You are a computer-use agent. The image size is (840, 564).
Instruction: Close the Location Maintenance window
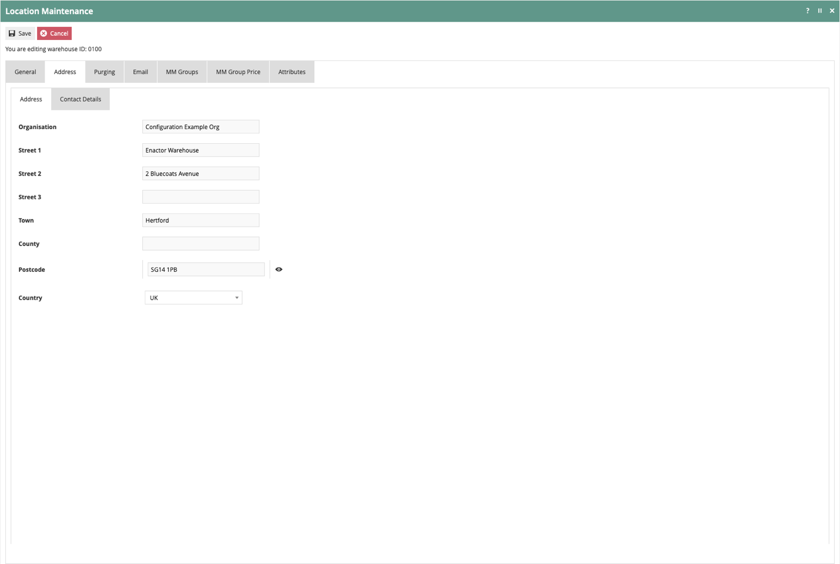coord(832,11)
